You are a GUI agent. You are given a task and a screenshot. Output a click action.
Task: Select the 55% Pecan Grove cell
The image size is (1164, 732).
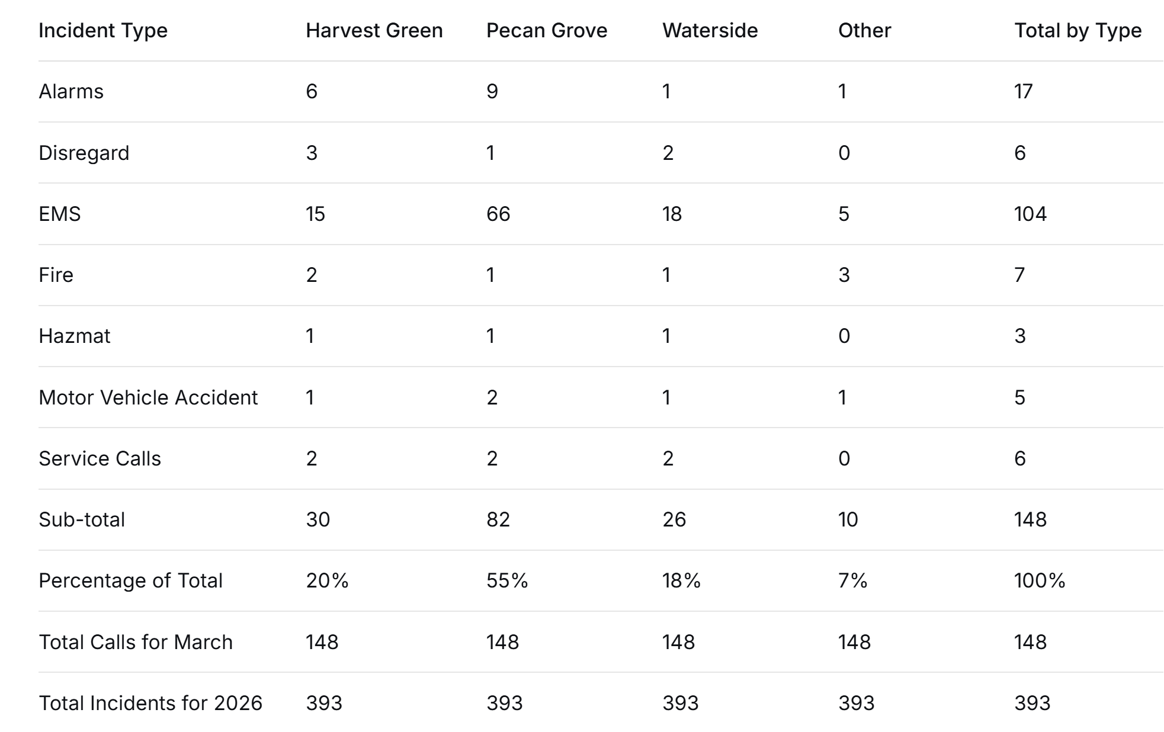pos(506,580)
